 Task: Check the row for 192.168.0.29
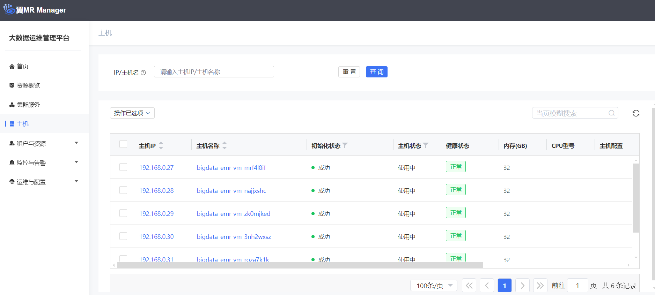(x=123, y=213)
